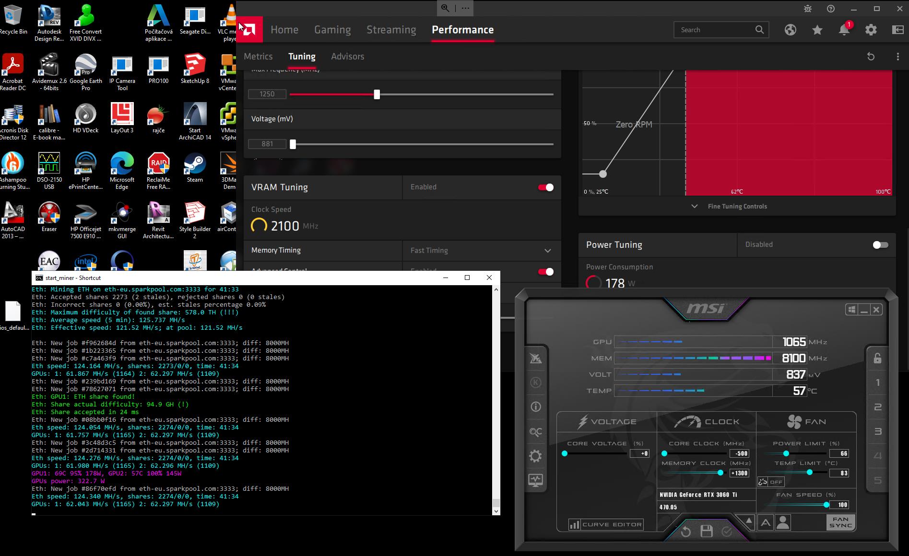Open MSI Afterburner settings gear

coord(535,456)
